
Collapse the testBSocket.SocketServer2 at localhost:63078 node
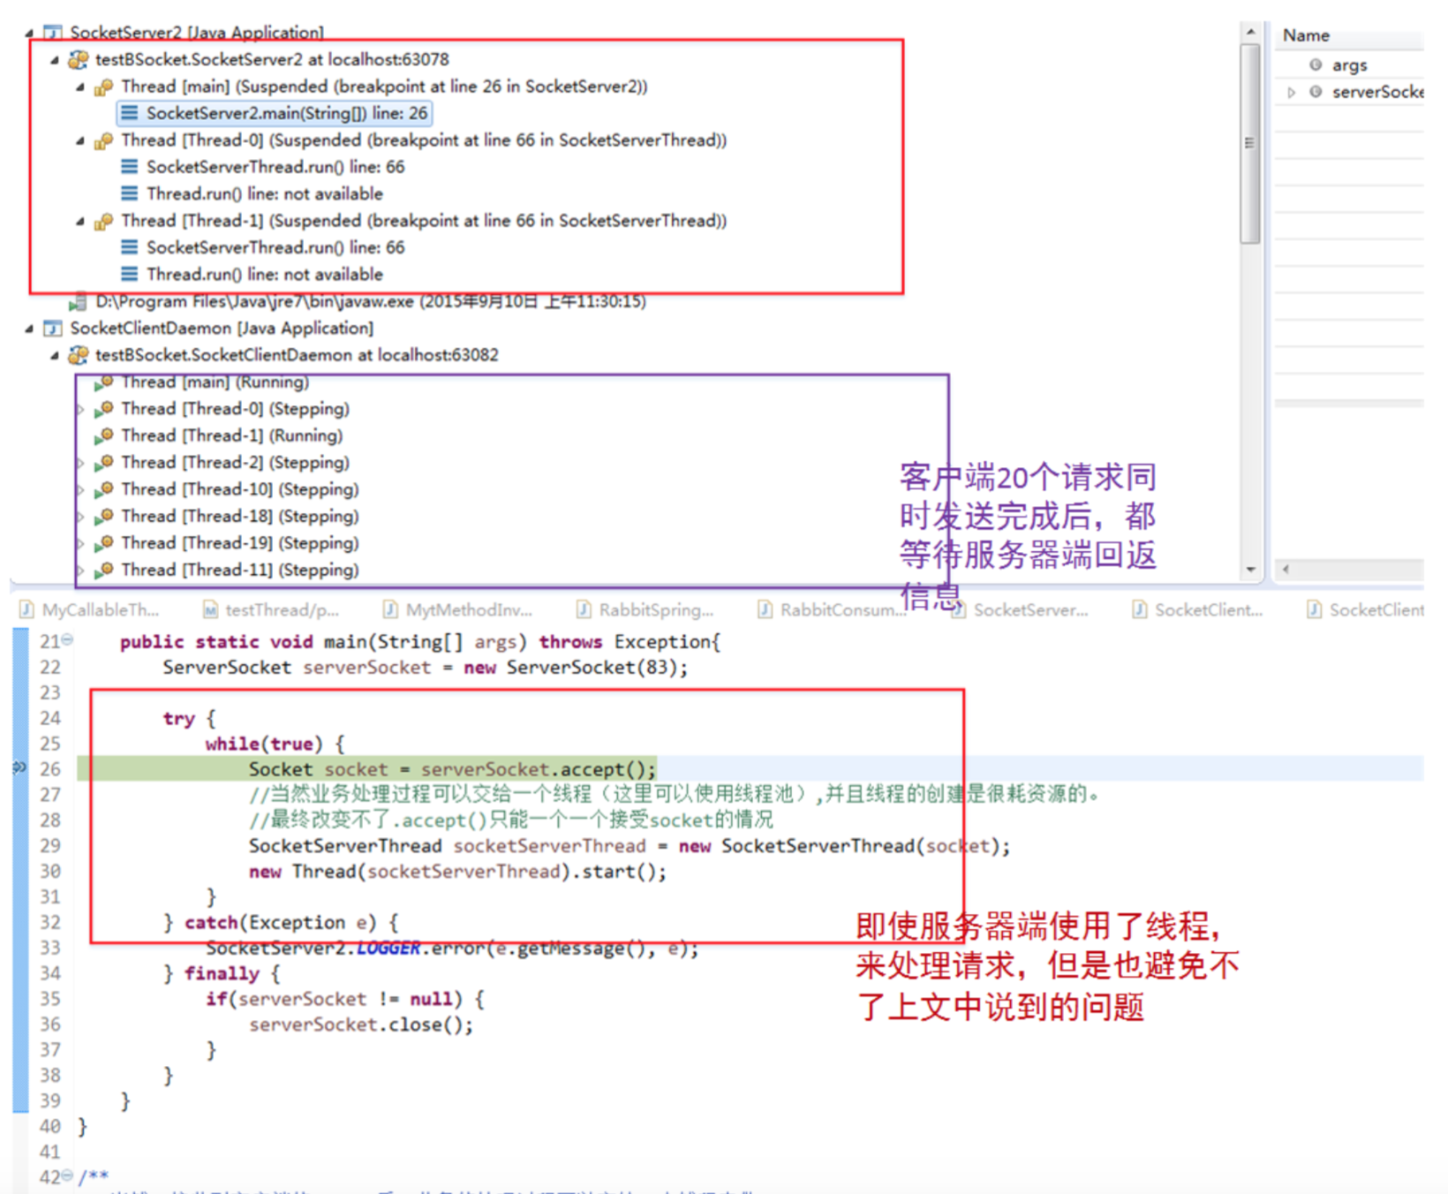[55, 60]
